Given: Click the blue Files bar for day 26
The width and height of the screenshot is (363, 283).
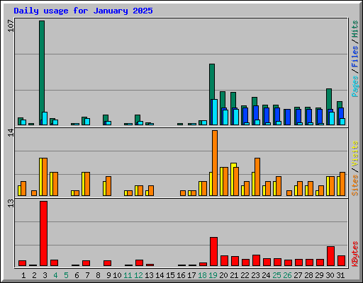Looking at the screenshot, I should pos(287,117).
